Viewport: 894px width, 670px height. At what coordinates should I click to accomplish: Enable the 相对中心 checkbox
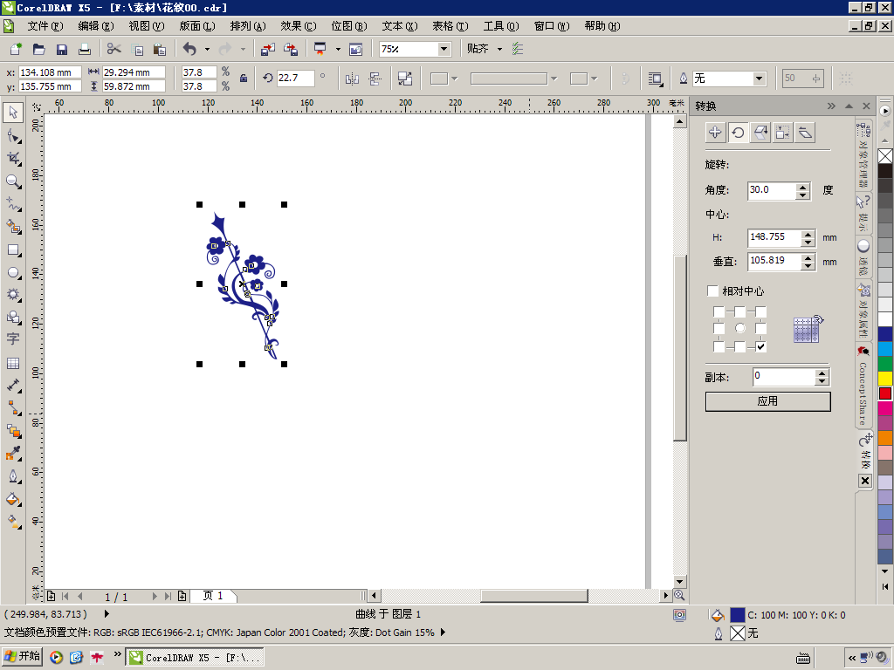coord(712,291)
